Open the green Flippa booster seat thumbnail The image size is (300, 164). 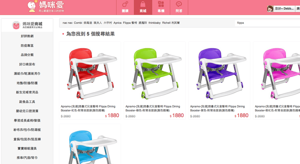[154, 73]
